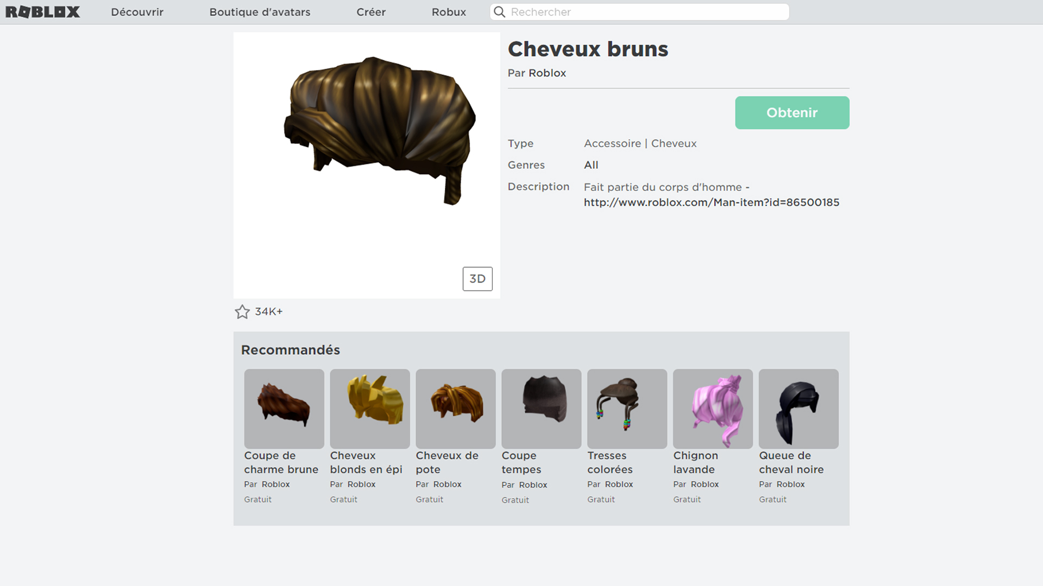The width and height of the screenshot is (1043, 586).
Task: Open Cheveux blonds en épi thumbnail
Action: coord(370,409)
